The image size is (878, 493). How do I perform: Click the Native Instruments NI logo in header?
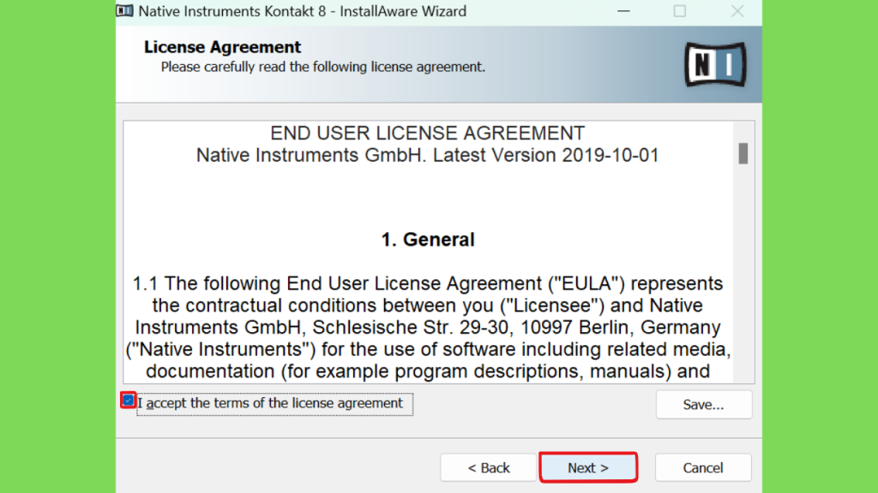pos(715,64)
